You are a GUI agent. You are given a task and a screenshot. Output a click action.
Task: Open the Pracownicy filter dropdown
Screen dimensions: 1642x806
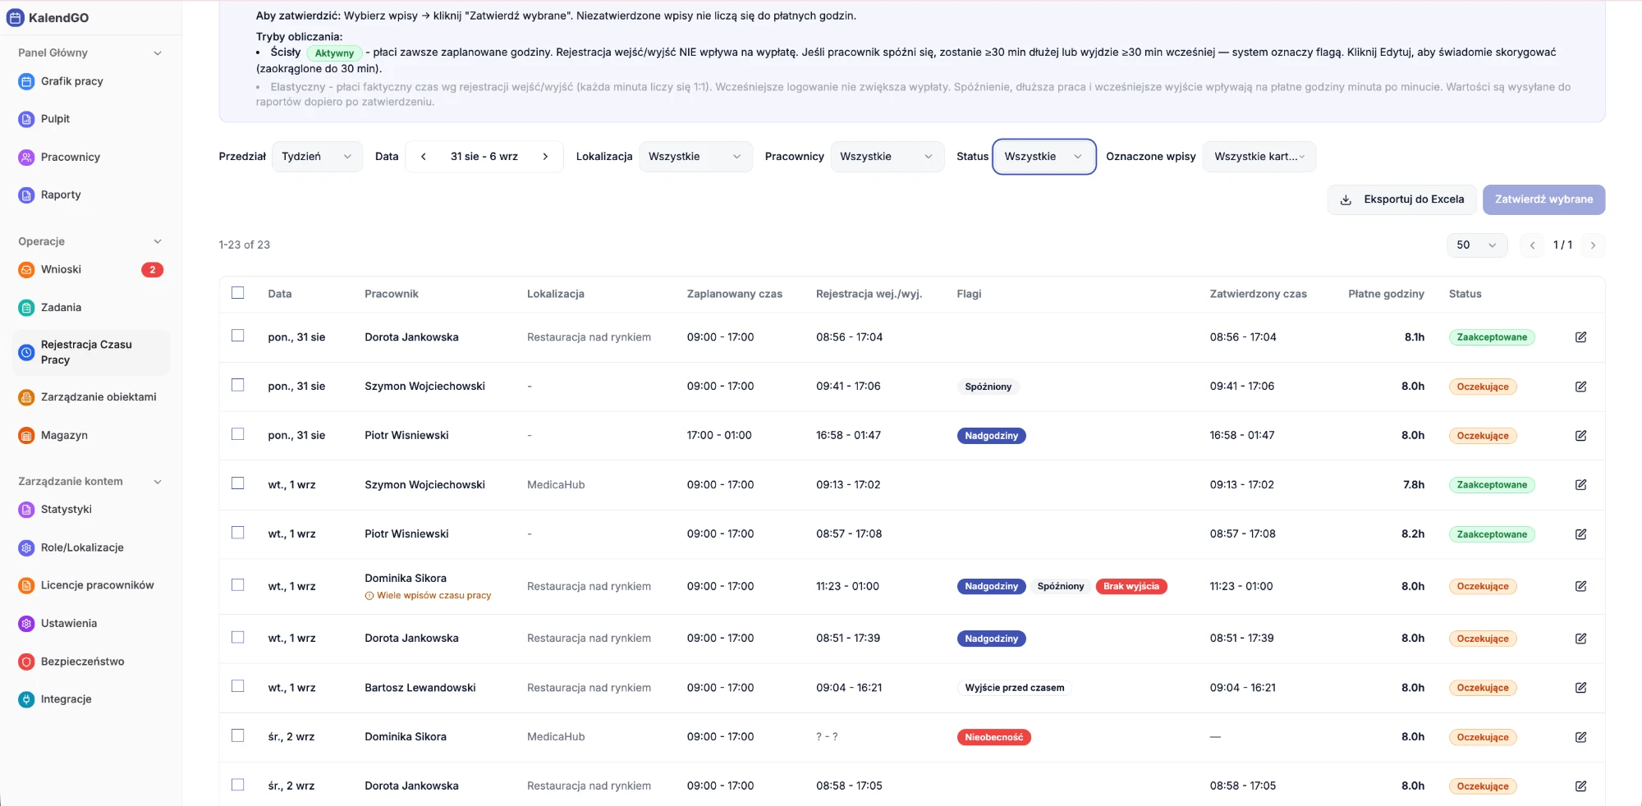click(887, 157)
